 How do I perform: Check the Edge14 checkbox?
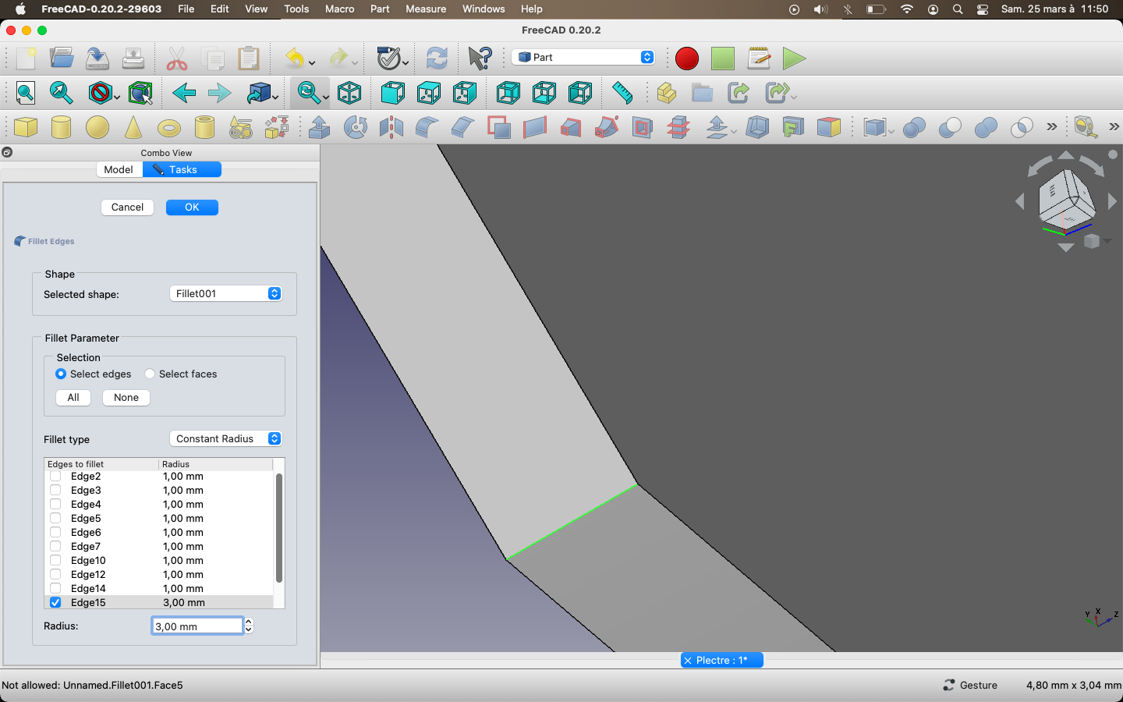pos(55,588)
